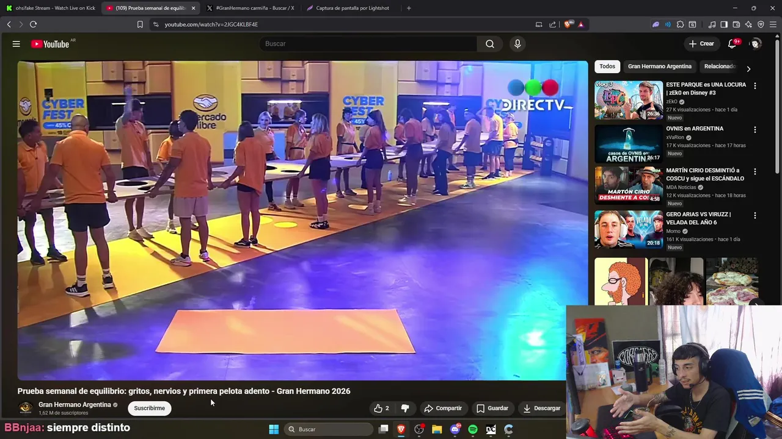
Task: Open the music note playlist icon
Action: 712,24
